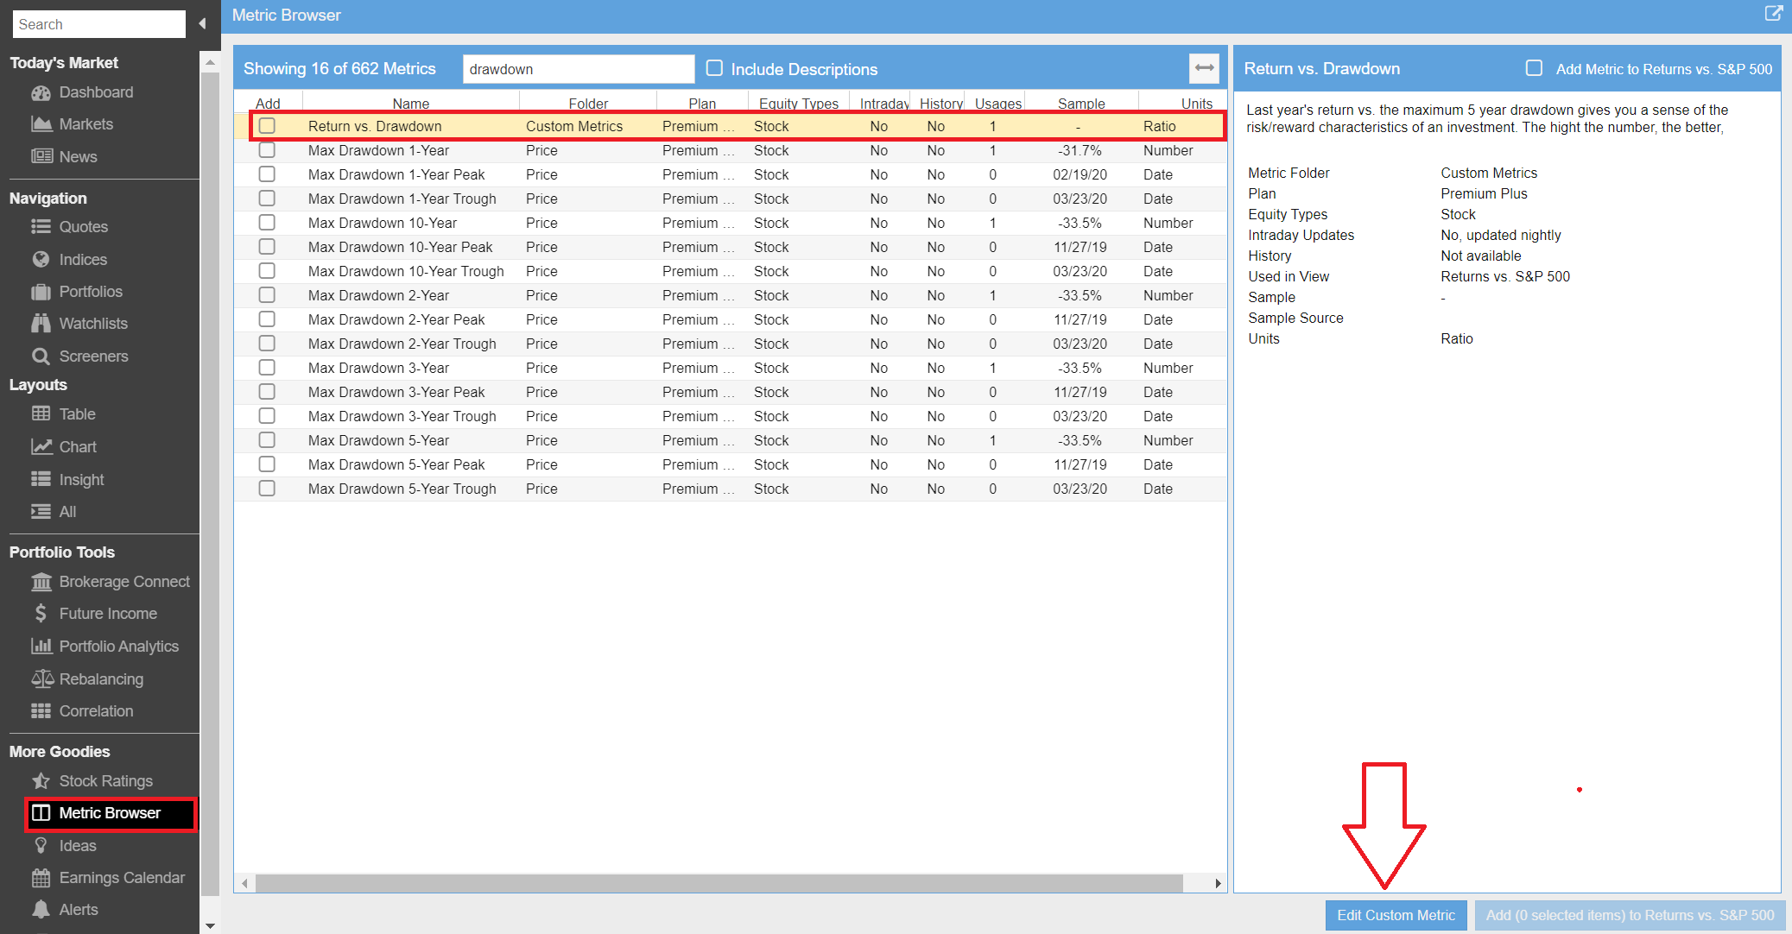Click the table scroll-right arrow
This screenshot has height=934, width=1792.
1218,883
